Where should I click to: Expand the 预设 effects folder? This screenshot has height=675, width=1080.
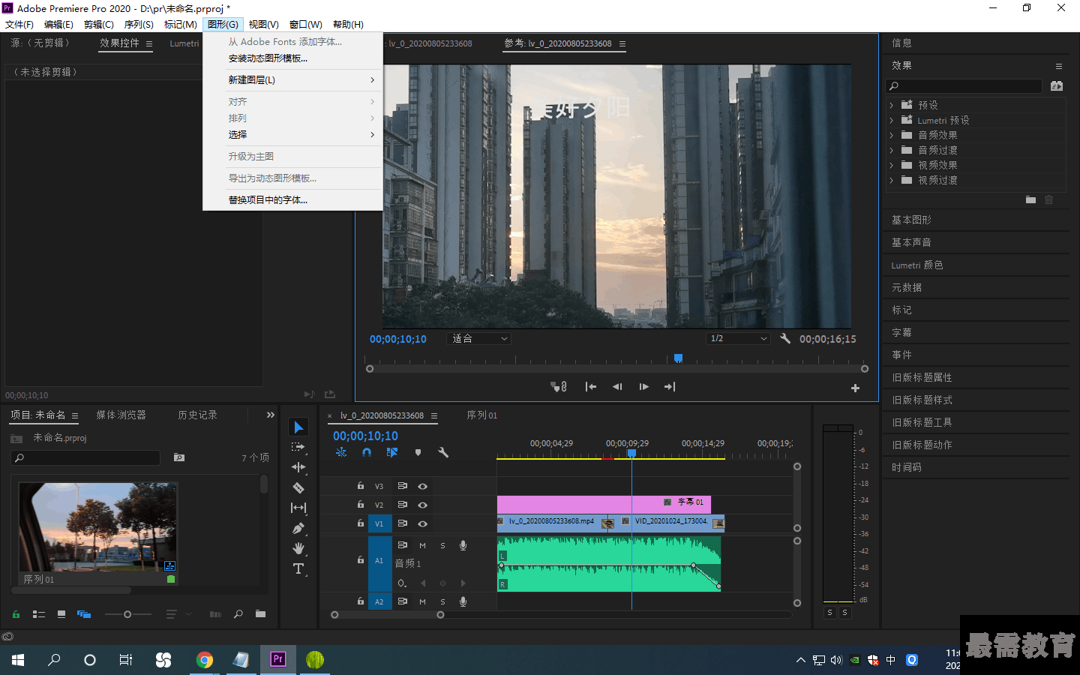pyautogui.click(x=892, y=105)
